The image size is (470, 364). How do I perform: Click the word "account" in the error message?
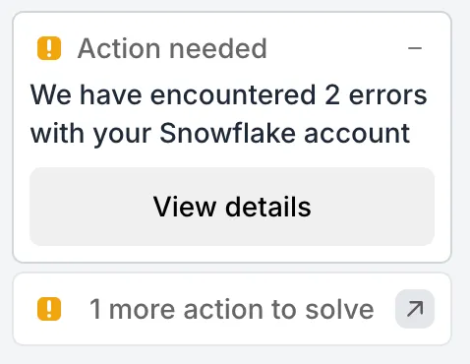[357, 134]
